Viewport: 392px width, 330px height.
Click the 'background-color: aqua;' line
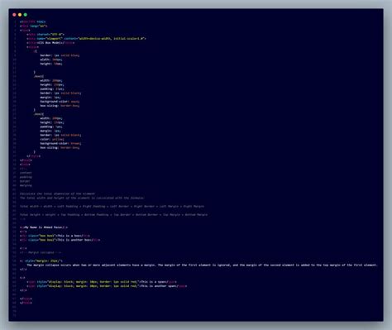pyautogui.click(x=60, y=102)
